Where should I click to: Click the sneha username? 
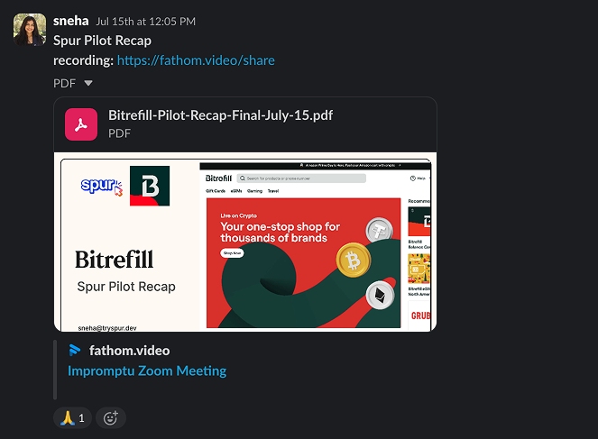(71, 21)
